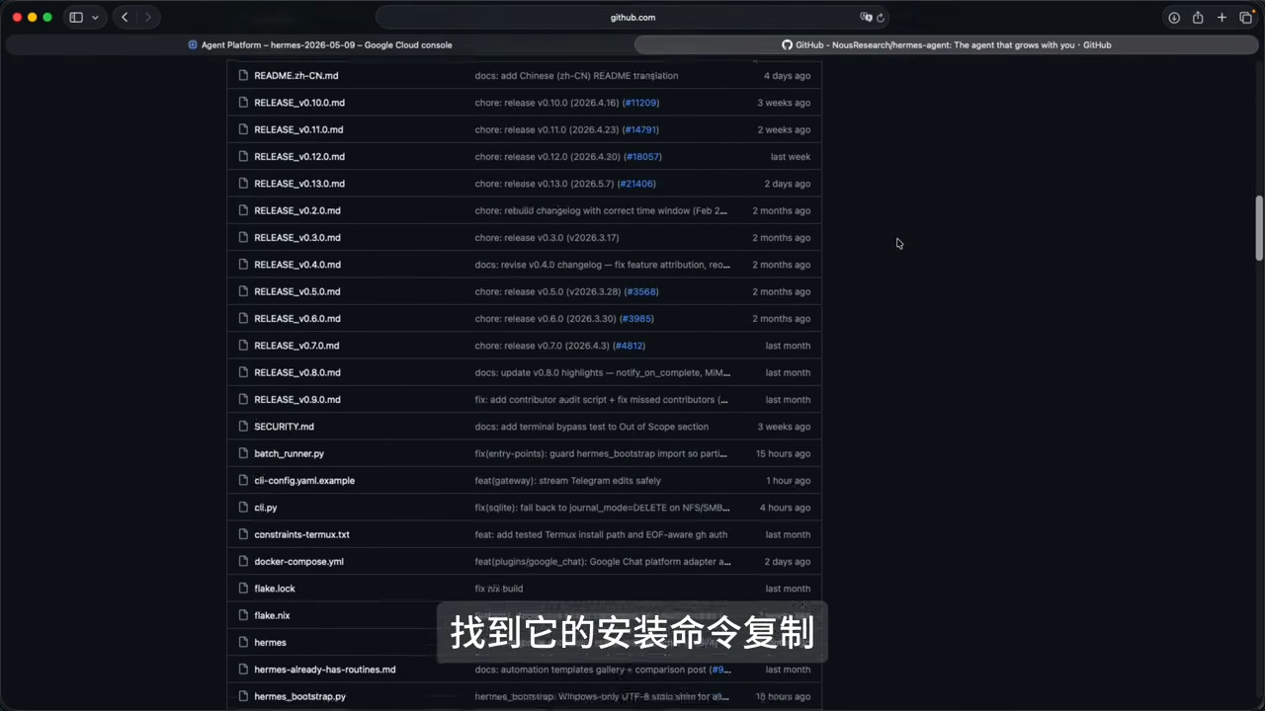Viewport: 1265px width, 711px height.
Task: Click the translate icon in address bar
Action: (x=866, y=18)
